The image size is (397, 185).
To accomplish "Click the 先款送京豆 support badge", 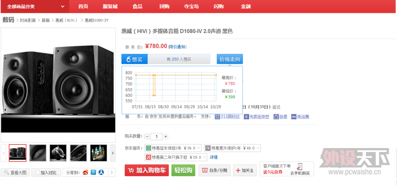I will [257, 117].
